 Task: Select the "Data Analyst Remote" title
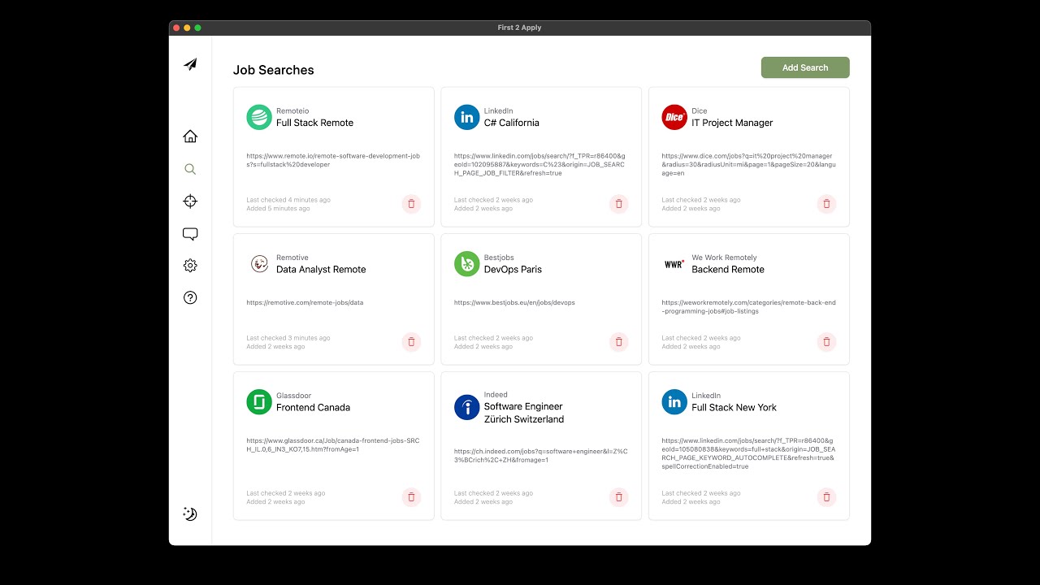(321, 270)
